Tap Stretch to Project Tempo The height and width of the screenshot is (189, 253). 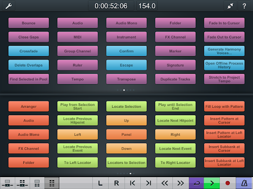point(224,79)
